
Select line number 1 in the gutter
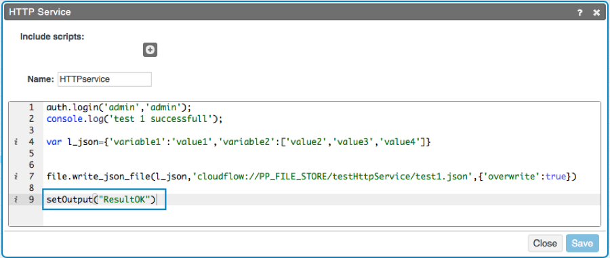click(x=31, y=107)
